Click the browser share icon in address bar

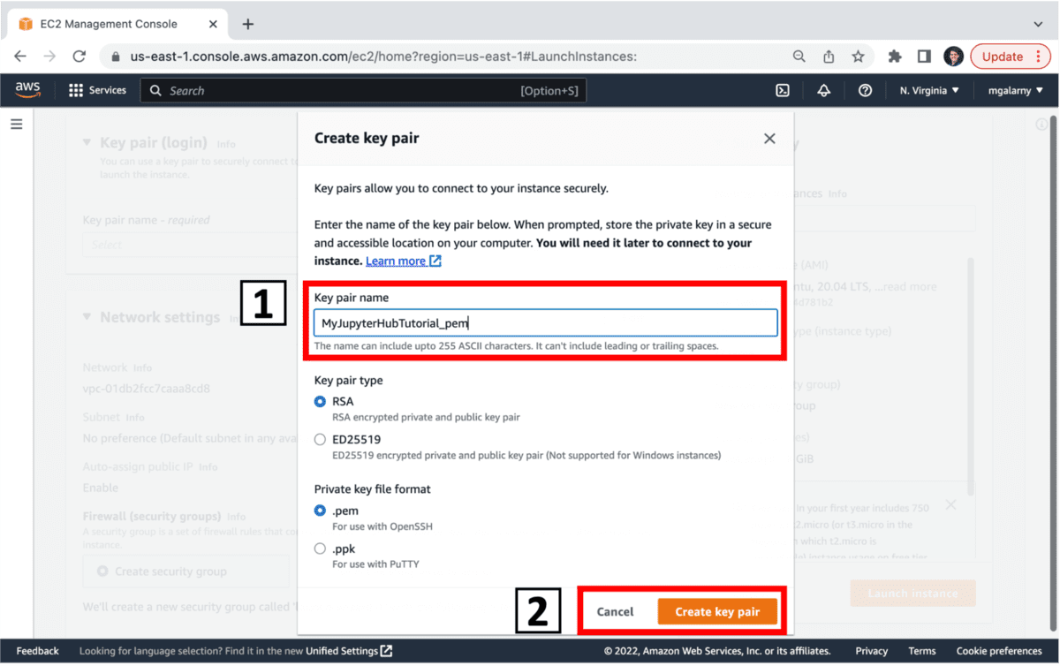click(x=829, y=57)
